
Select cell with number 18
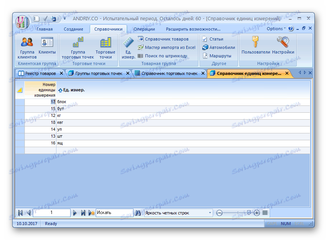tap(40, 123)
